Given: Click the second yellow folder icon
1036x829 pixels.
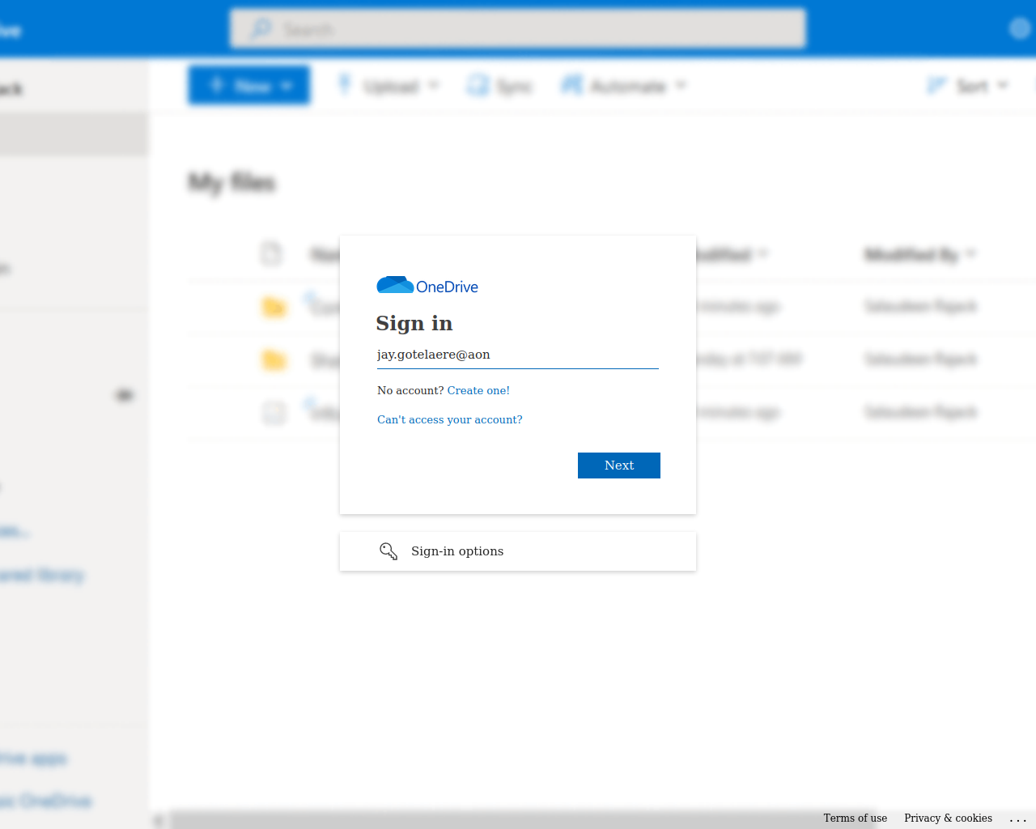Looking at the screenshot, I should click(274, 359).
